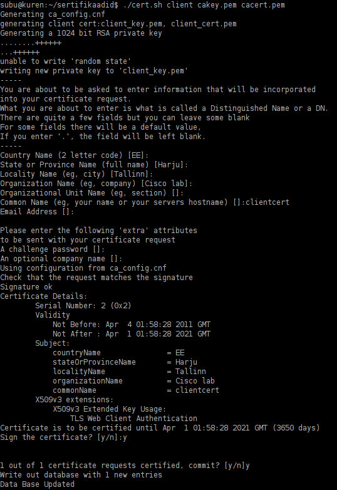Click the 'An optional company name' prompt
This screenshot has height=490, width=337.
tap(61, 258)
